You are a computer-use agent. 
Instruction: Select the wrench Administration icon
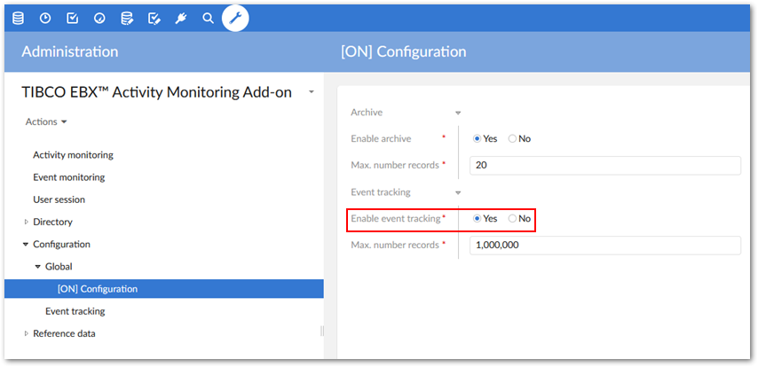click(x=235, y=18)
